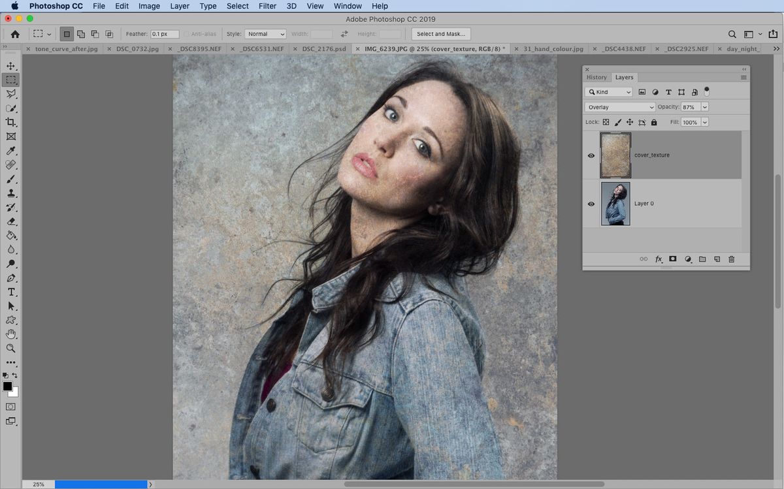Select the Crop tool
The height and width of the screenshot is (489, 784).
point(11,122)
